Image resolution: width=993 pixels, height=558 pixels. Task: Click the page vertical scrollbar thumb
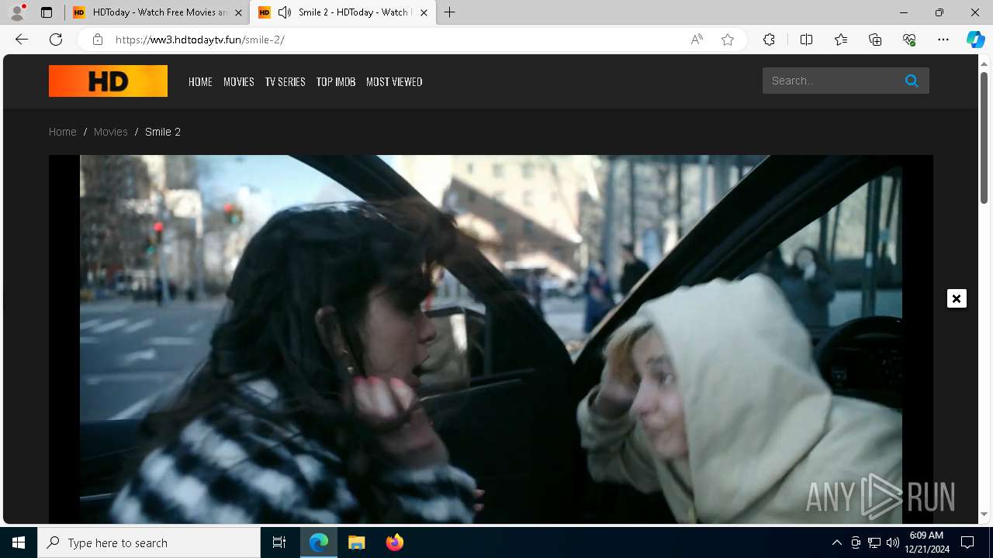[984, 138]
